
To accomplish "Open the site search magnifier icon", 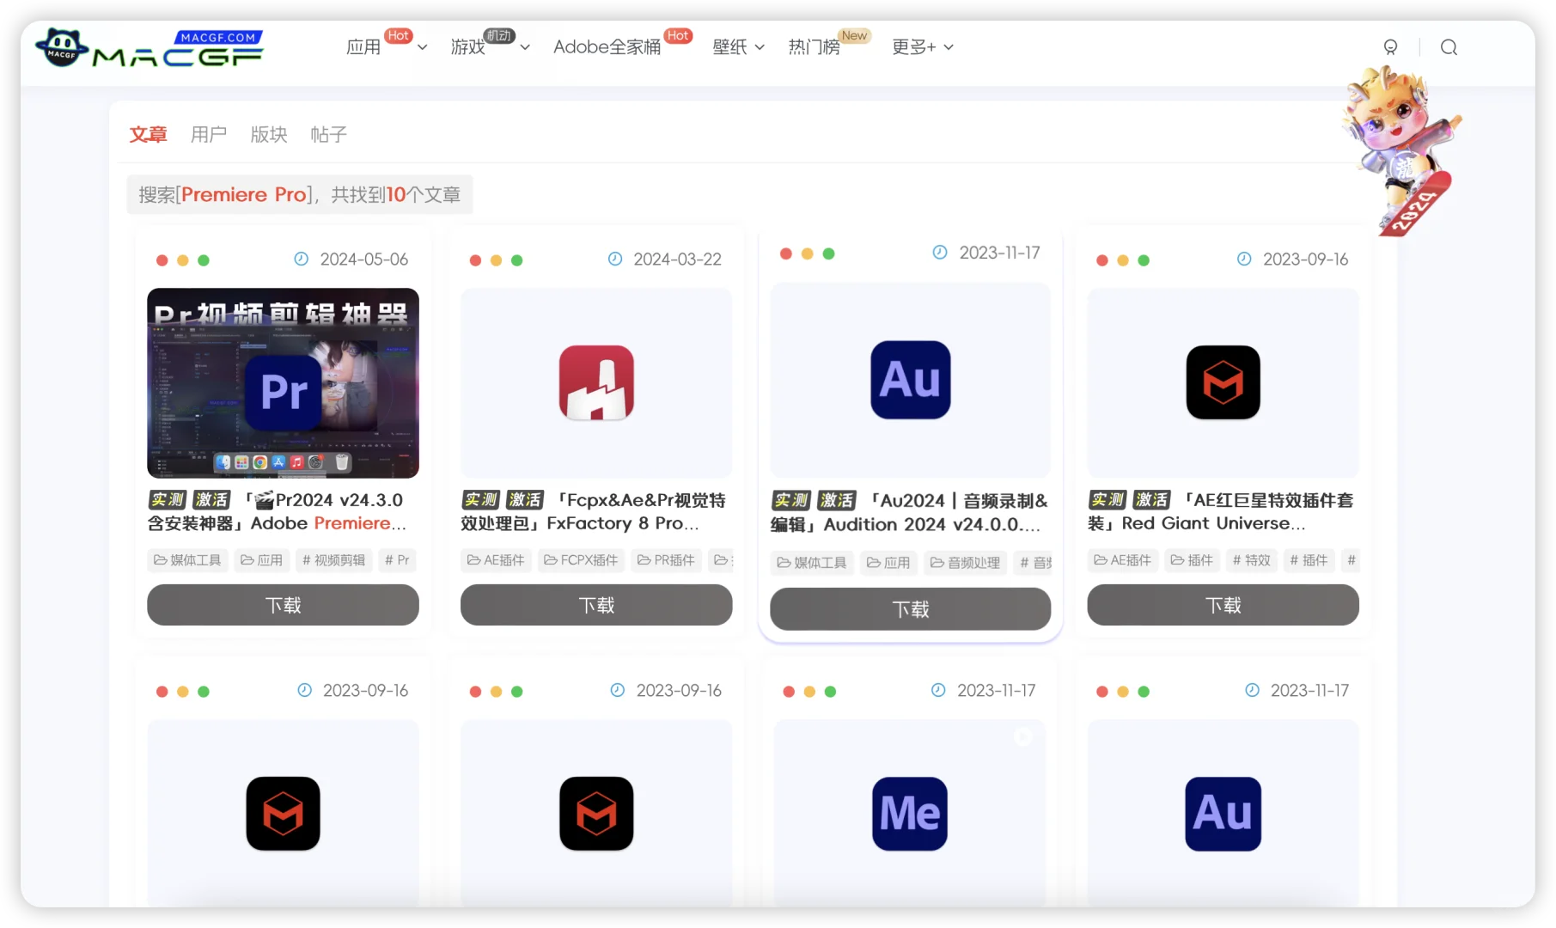I will point(1449,47).
